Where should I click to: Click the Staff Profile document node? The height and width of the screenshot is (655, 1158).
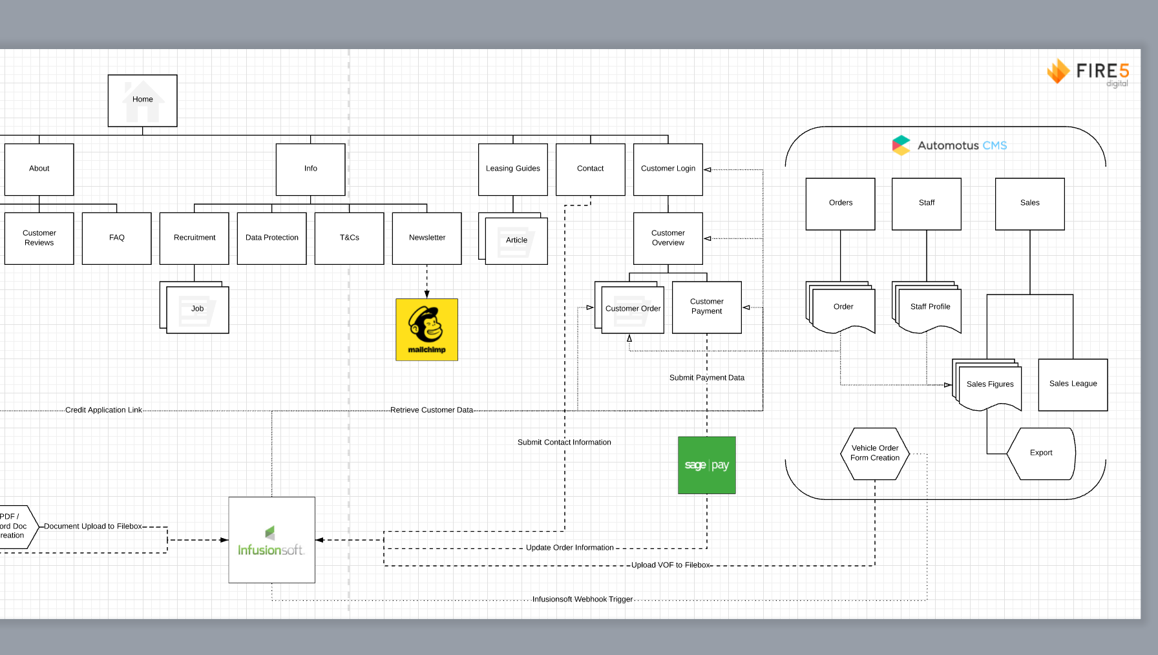point(929,307)
